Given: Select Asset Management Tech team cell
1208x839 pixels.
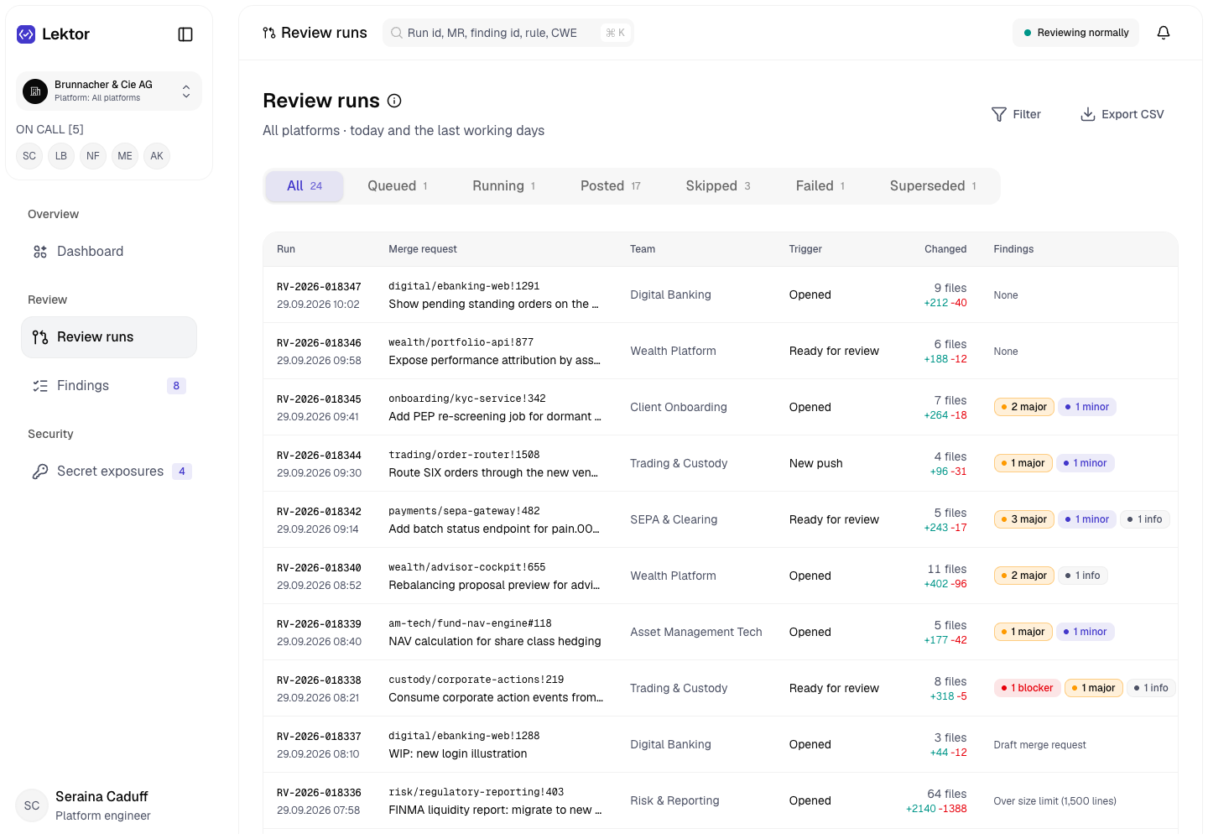Looking at the screenshot, I should pyautogui.click(x=696, y=632).
